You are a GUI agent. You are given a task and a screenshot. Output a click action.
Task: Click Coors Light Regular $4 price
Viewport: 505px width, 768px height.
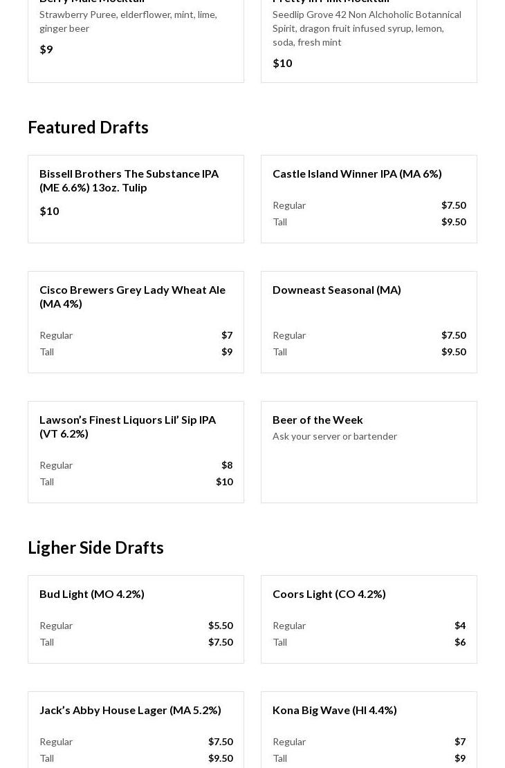click(459, 626)
